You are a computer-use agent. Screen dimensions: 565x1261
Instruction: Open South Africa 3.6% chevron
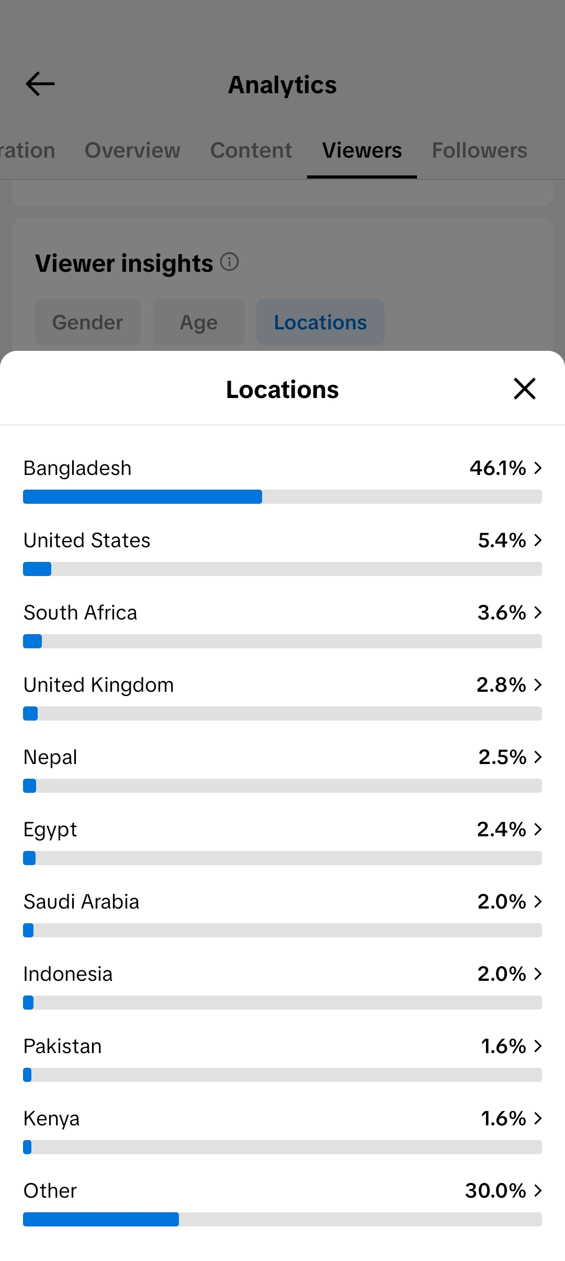538,612
